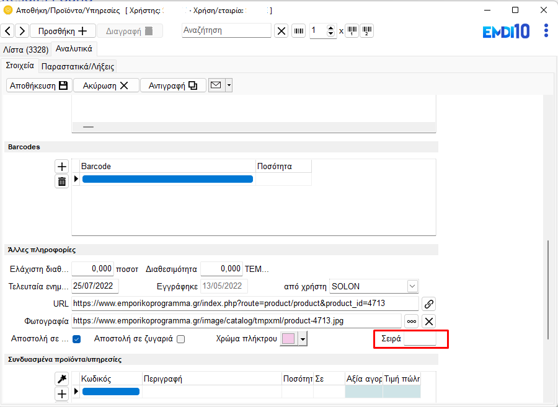The width and height of the screenshot is (558, 407).
Task: Click the EMDI10 logo
Action: [506, 31]
